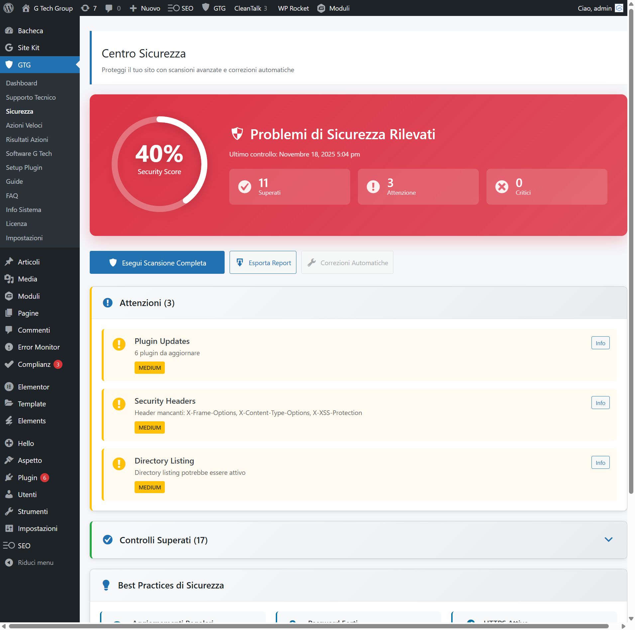Click the GTG shield icon in sidebar
635x630 pixels.
coord(9,65)
